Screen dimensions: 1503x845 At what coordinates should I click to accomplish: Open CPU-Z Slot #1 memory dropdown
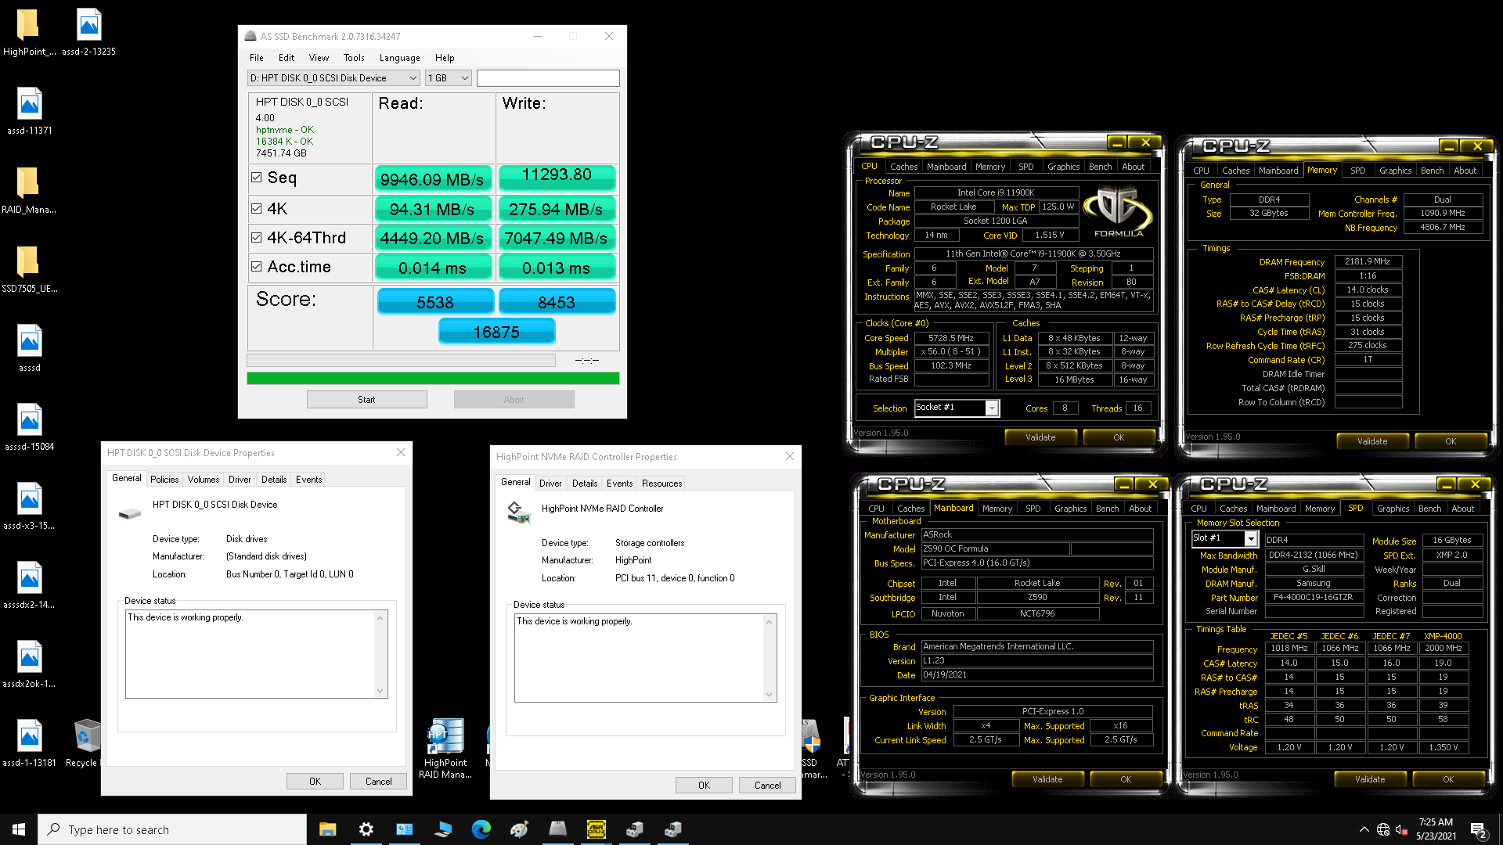pos(1224,538)
